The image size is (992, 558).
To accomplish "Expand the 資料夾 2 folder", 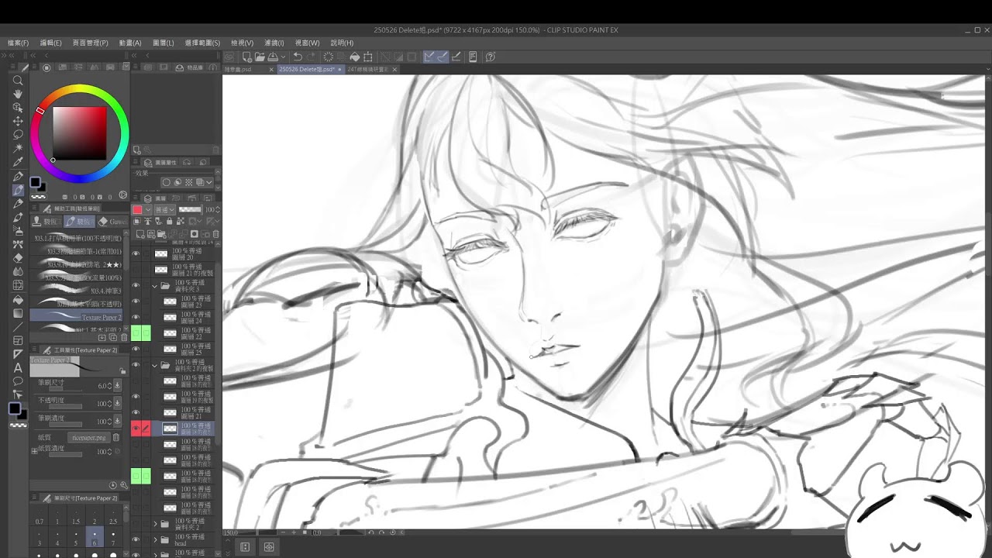I will (x=155, y=524).
